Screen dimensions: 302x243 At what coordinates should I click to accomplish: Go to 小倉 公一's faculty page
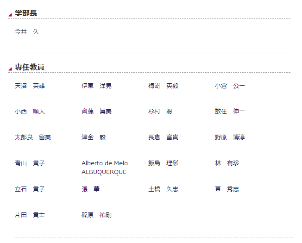pos(230,86)
